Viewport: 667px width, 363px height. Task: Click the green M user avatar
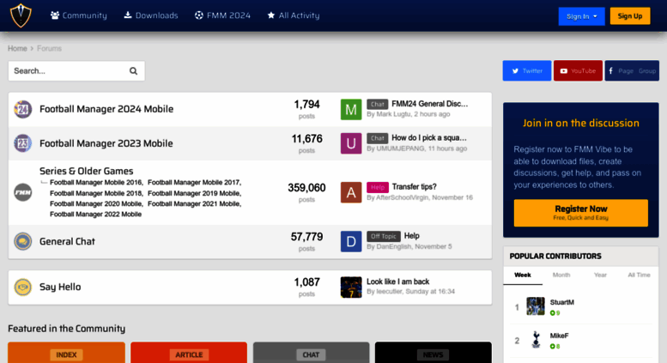click(x=351, y=110)
